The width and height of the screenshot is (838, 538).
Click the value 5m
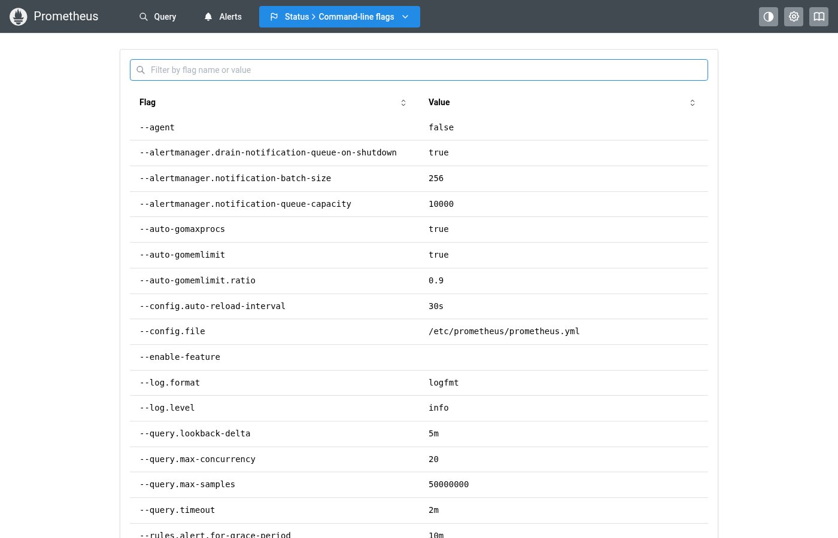point(433,433)
